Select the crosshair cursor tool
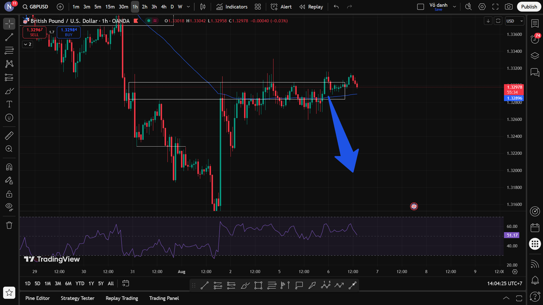The width and height of the screenshot is (543, 305). click(9, 24)
